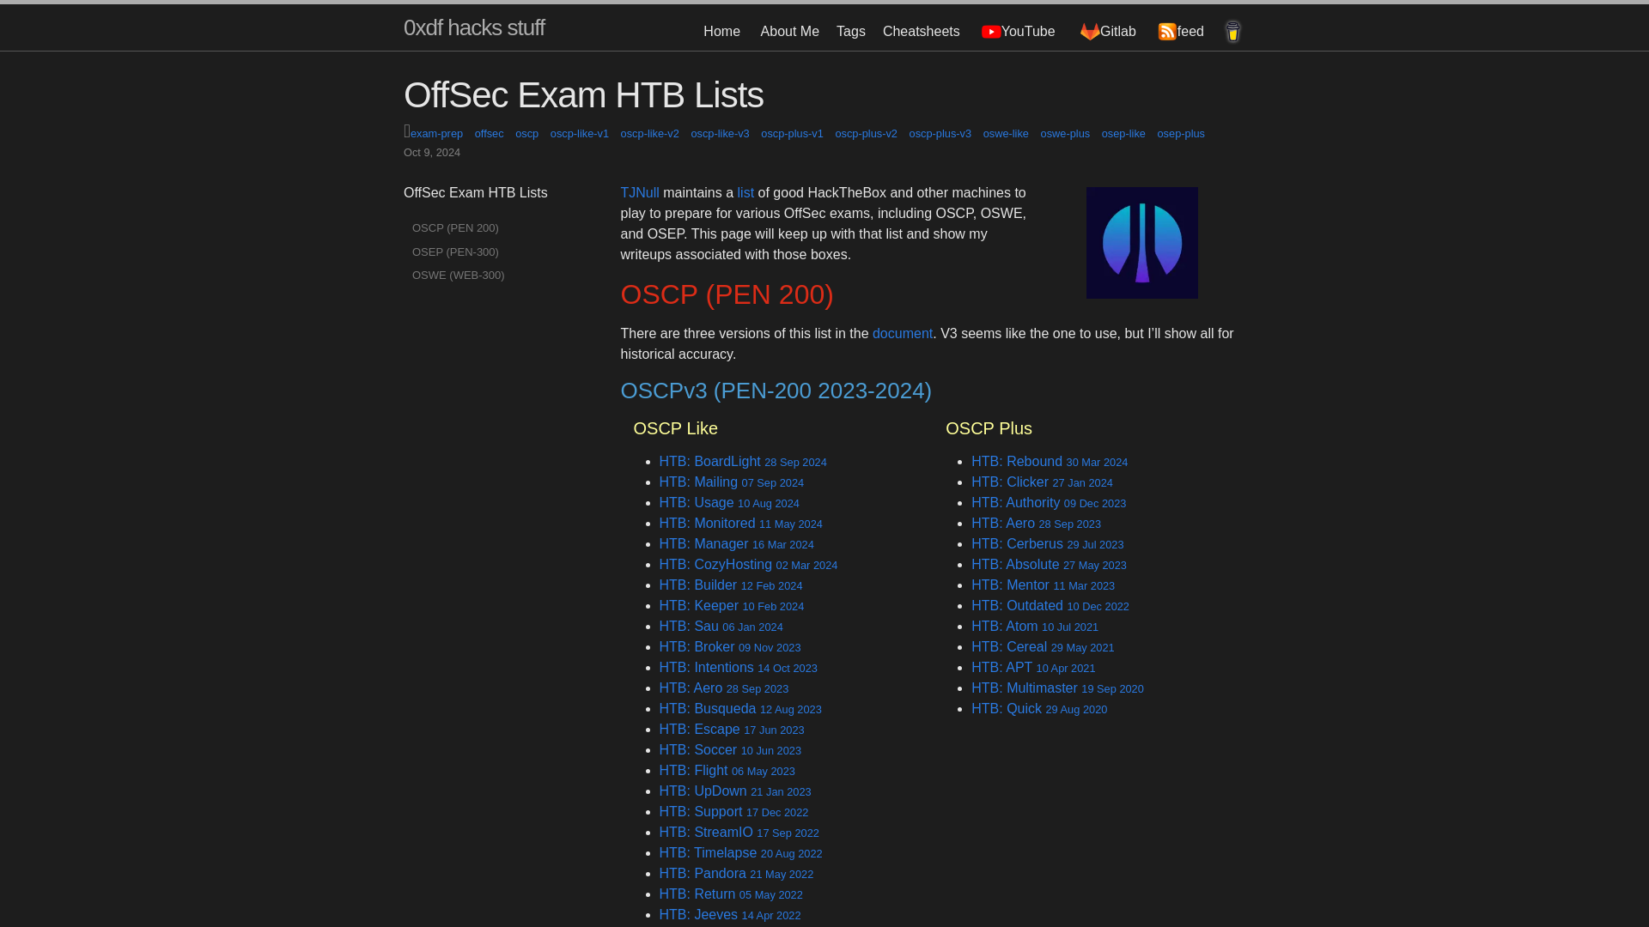Open the Home menu item

tap(721, 32)
